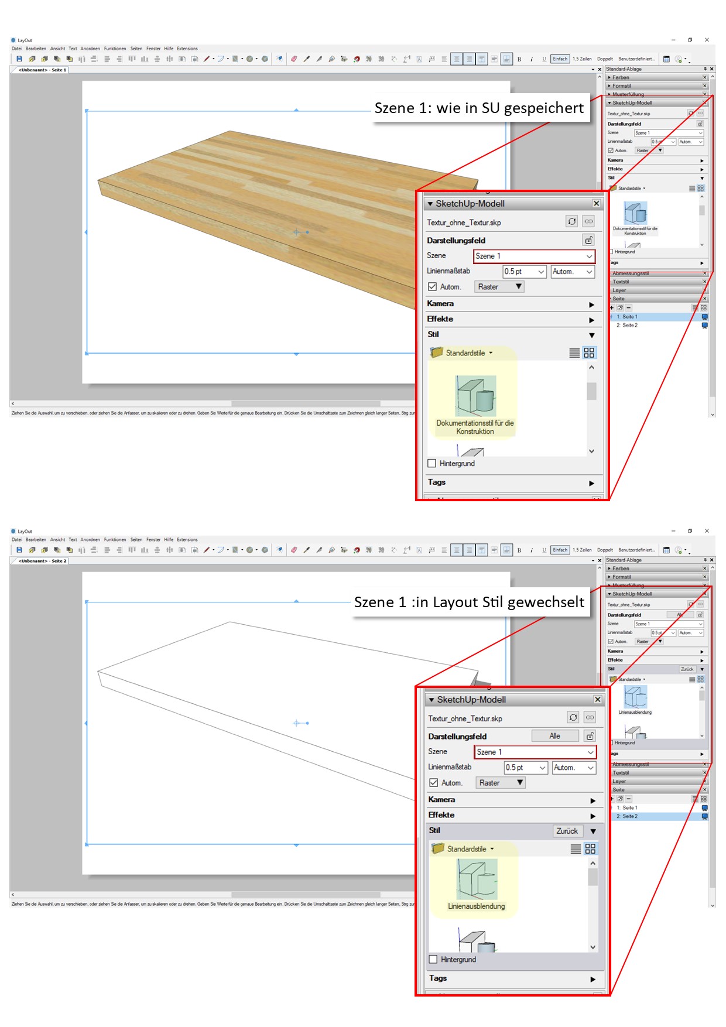
Task: Click the Underline icon in the lower window toolbar
Action: click(544, 550)
